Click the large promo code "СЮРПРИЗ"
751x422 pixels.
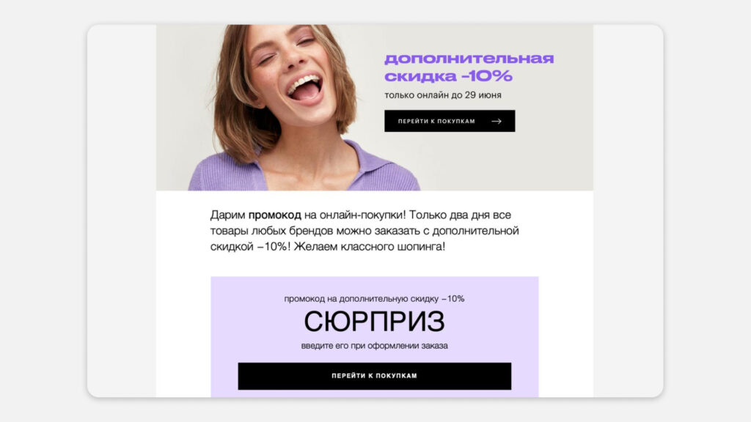[375, 322]
